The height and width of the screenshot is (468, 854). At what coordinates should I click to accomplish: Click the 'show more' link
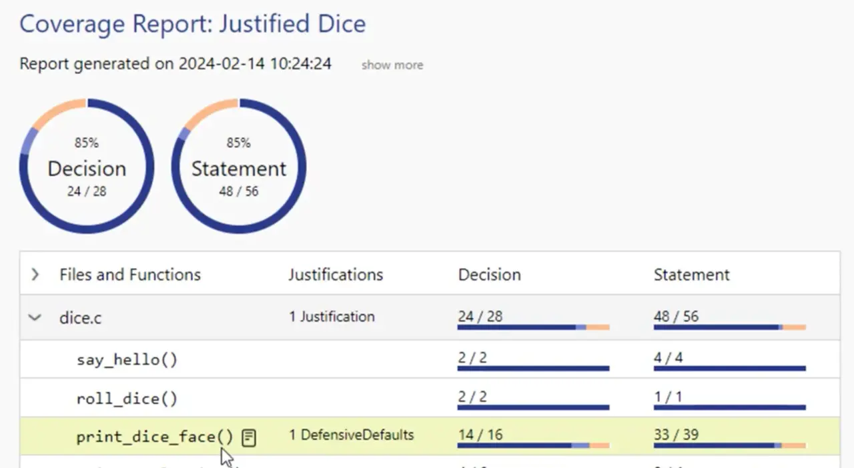(x=392, y=65)
